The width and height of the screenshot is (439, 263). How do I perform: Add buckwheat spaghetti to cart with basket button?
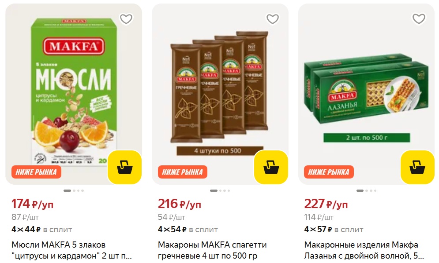tap(271, 167)
